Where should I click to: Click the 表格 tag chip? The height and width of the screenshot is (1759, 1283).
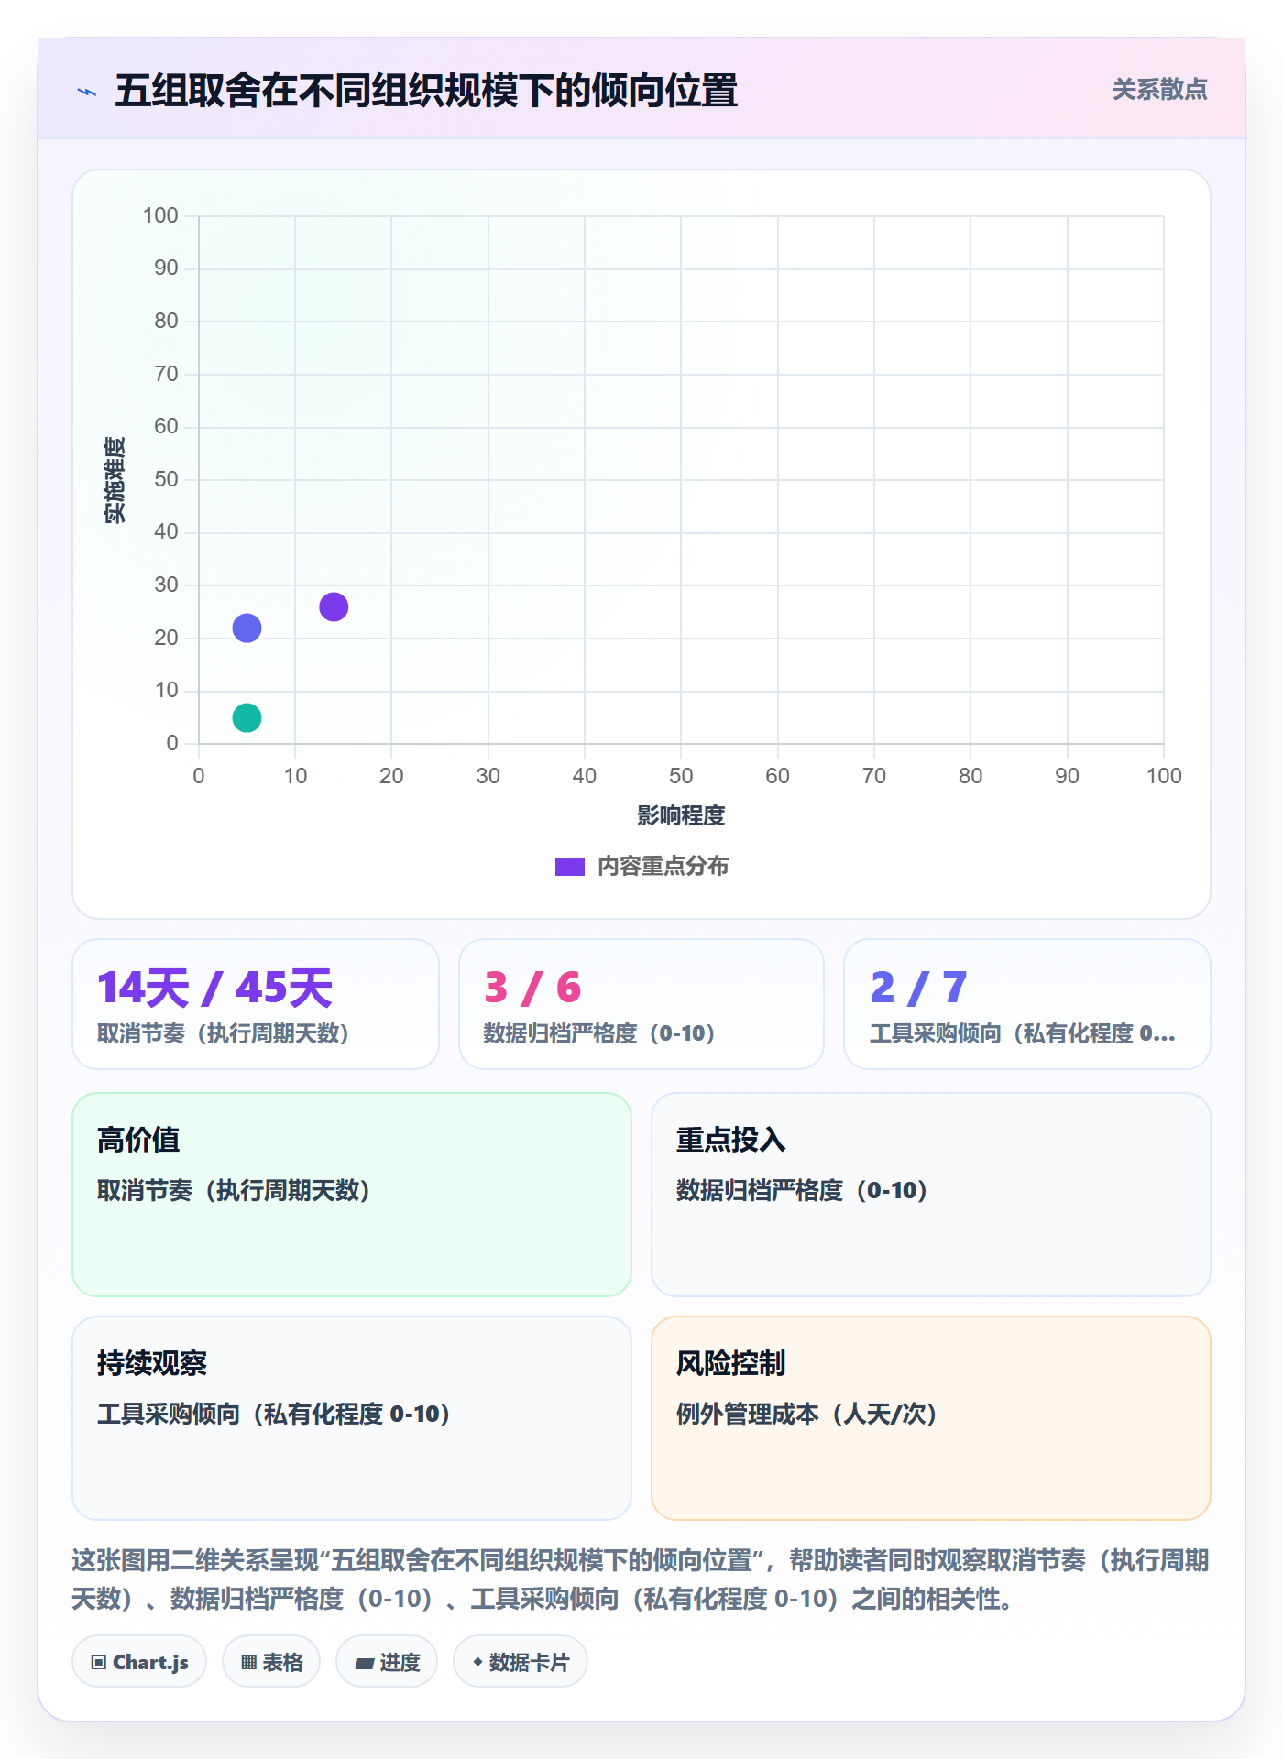(x=271, y=1662)
